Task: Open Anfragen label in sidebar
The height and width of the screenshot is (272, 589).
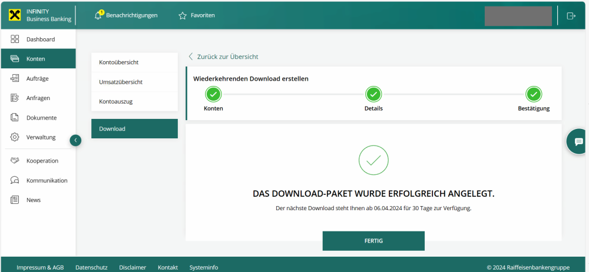Action: coord(38,98)
